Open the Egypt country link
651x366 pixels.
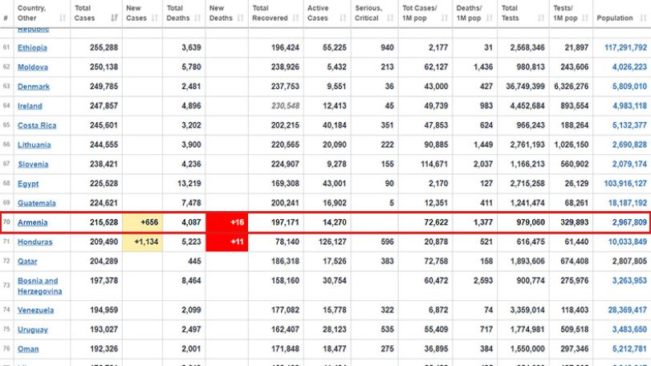pyautogui.click(x=28, y=184)
